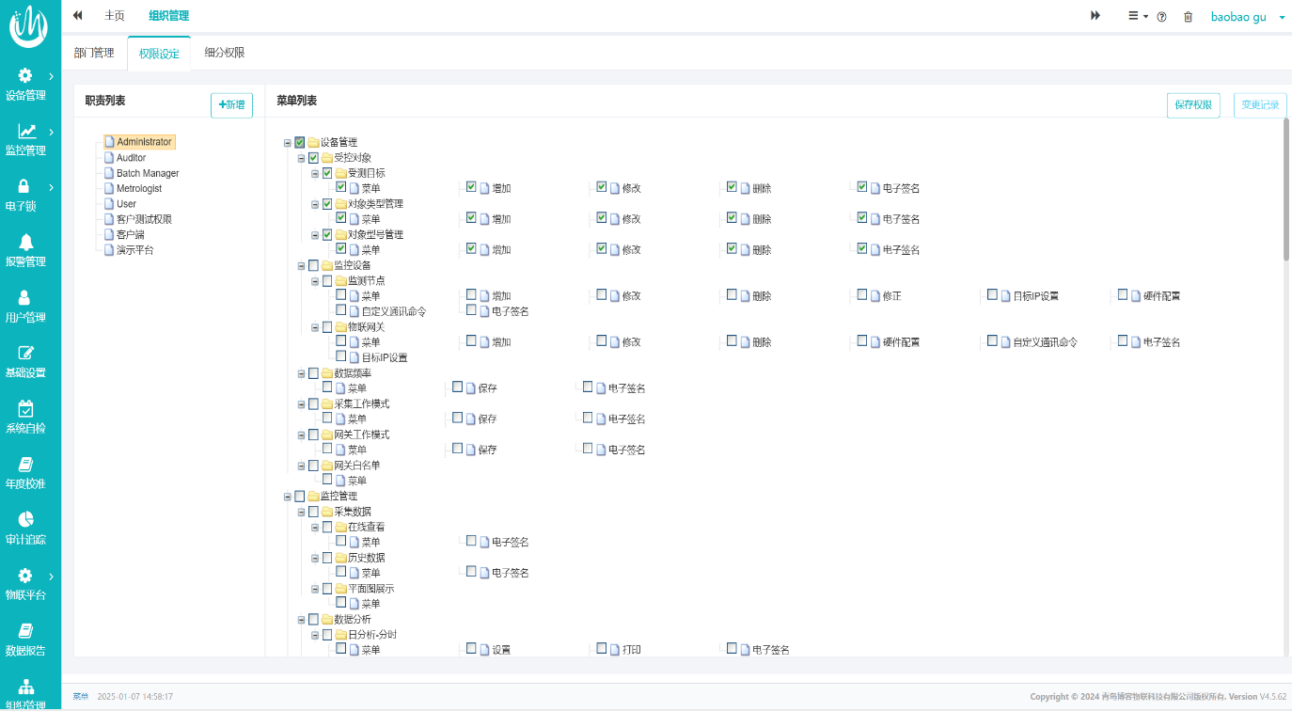Switch to the 细分权限 tab
This screenshot has width=1292, height=711.
[x=225, y=53]
